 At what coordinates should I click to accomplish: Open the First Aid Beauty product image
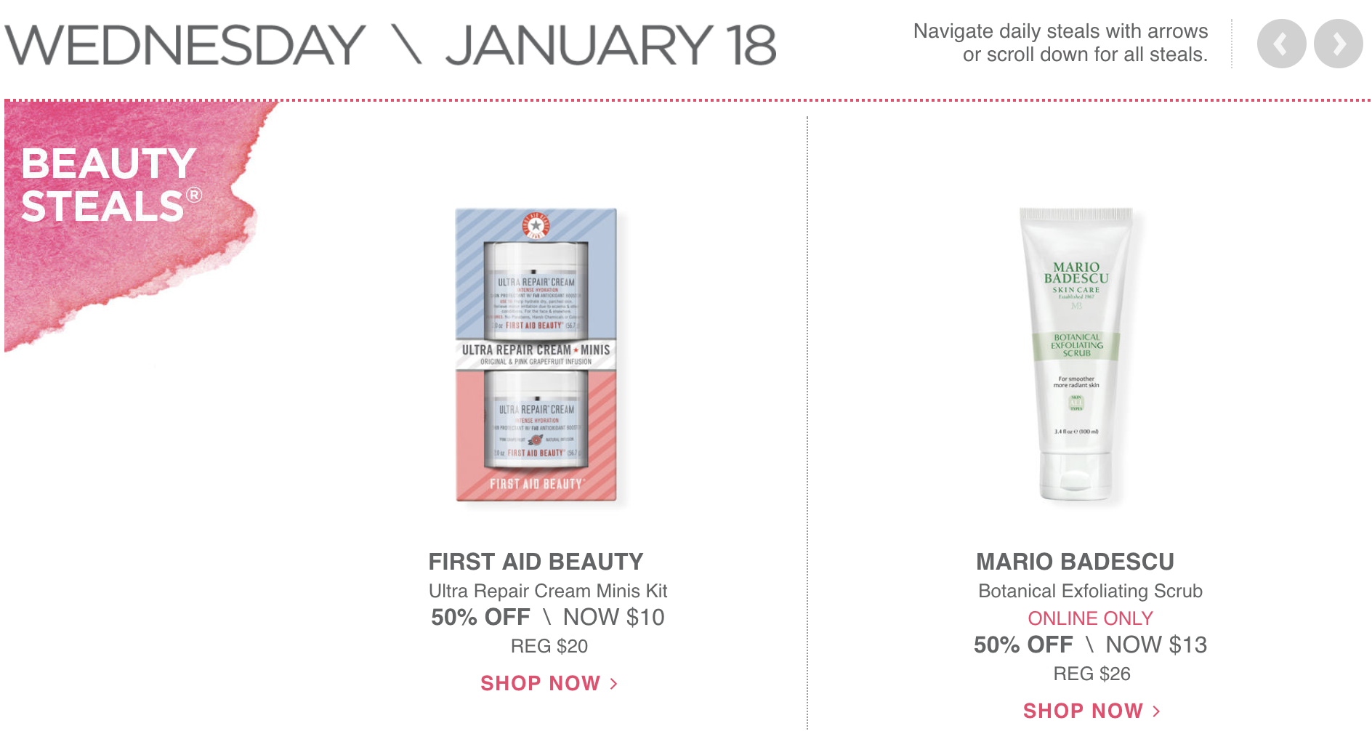(x=536, y=355)
